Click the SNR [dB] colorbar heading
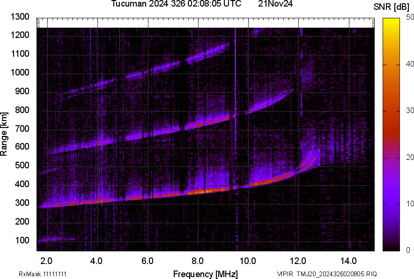This screenshot has width=414, height=279. coord(392,7)
